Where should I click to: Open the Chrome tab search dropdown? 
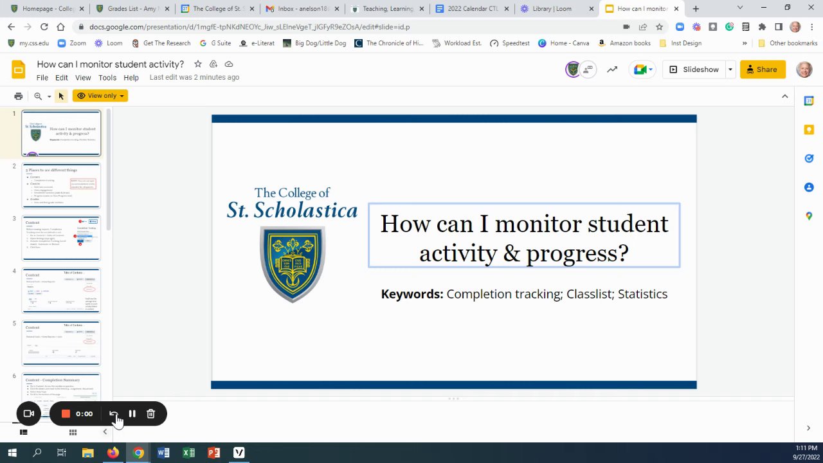[739, 8]
